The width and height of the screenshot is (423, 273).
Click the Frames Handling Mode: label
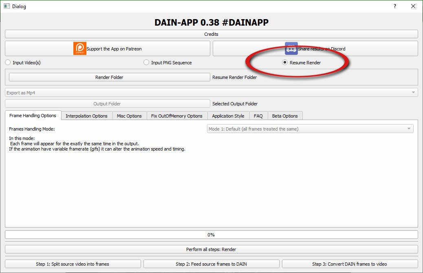pos(32,129)
